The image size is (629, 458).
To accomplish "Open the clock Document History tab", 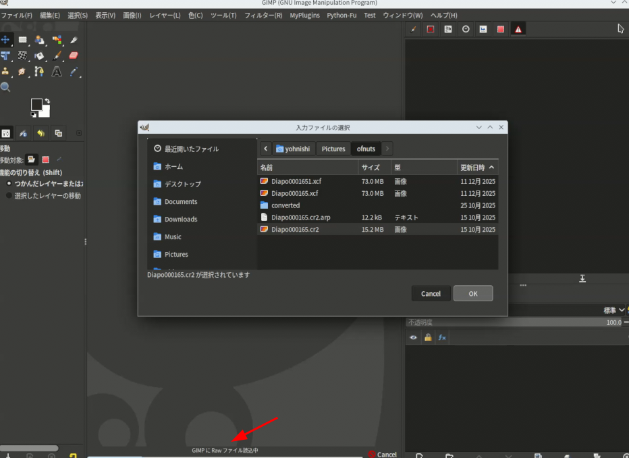I will point(466,29).
